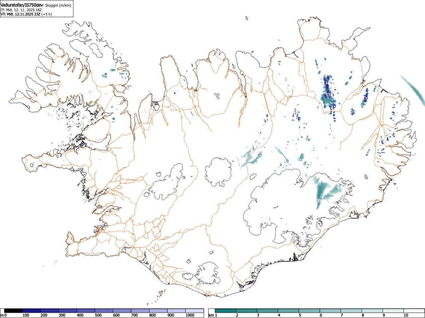
Task: Click the '75' visibility value on the glacier
Action: coord(319,201)
